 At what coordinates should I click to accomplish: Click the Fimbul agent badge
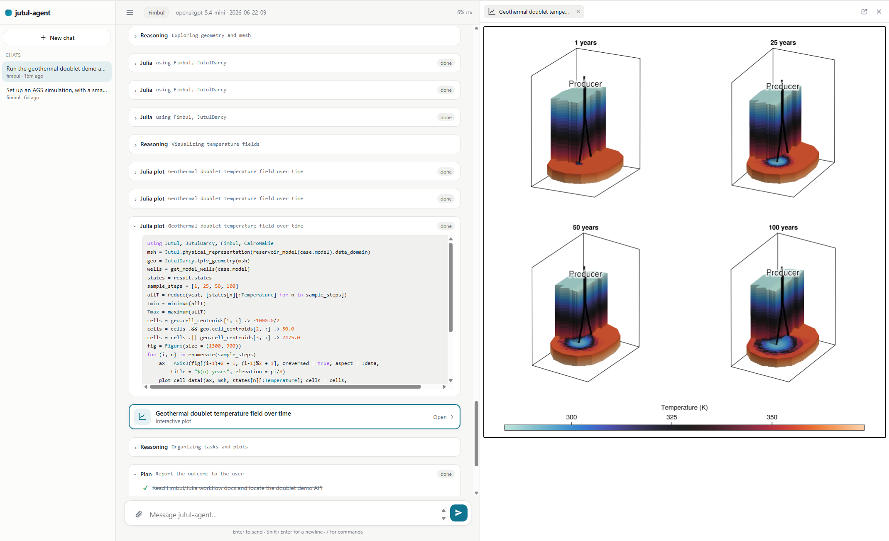(x=156, y=12)
